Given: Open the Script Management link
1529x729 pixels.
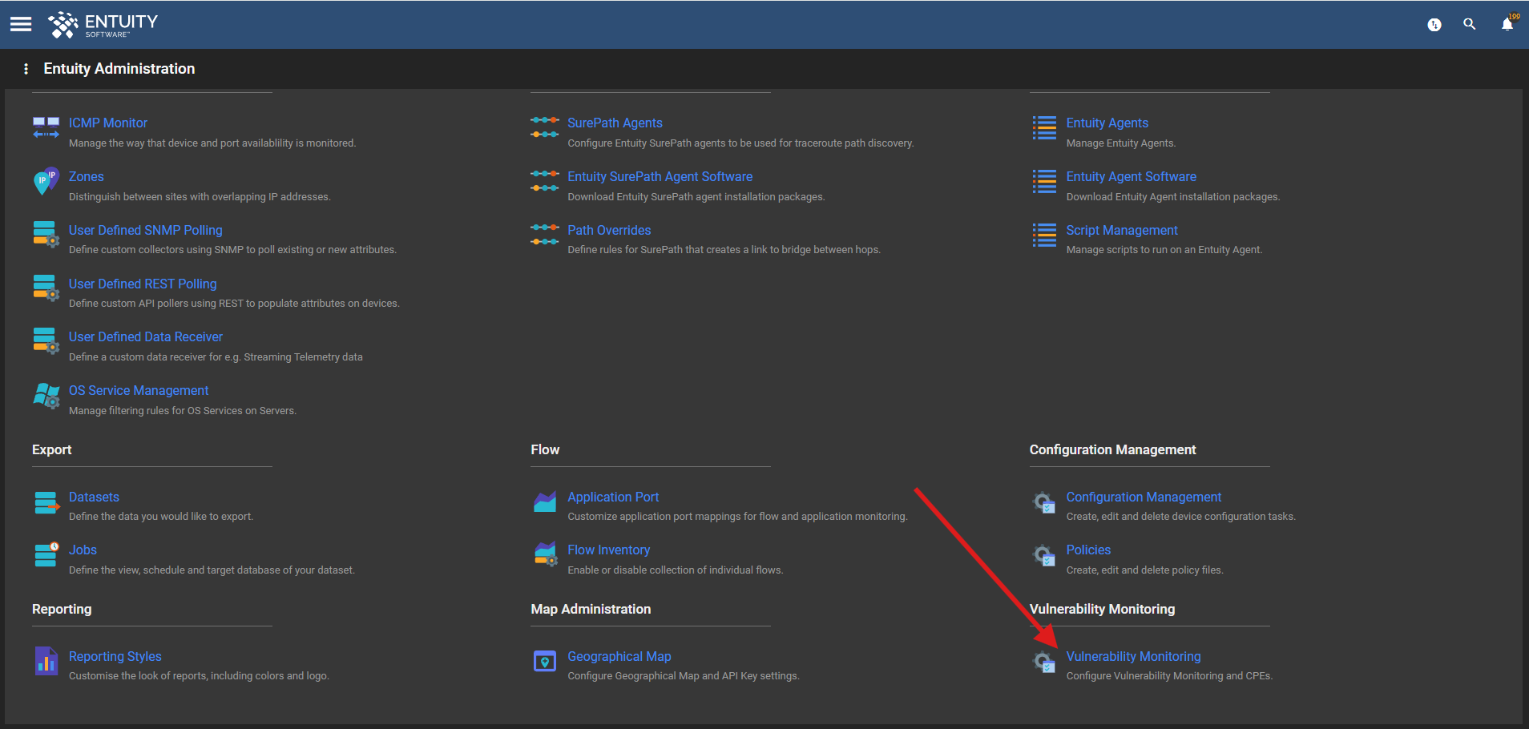Looking at the screenshot, I should point(1122,230).
